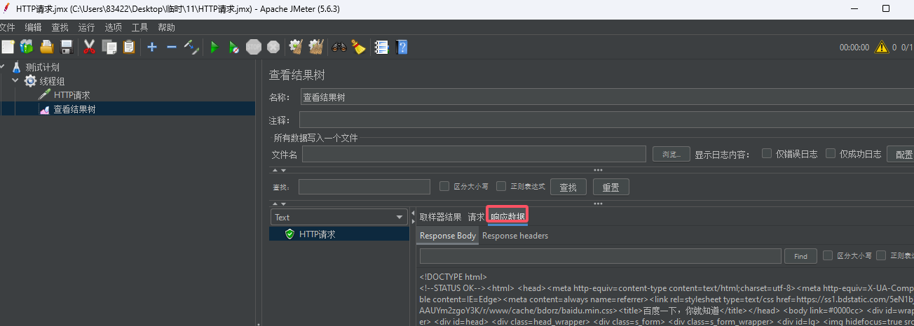Screen dimensions: 914x326
Task: Click the <!DOCTYPE html> response line
Action: [453, 277]
